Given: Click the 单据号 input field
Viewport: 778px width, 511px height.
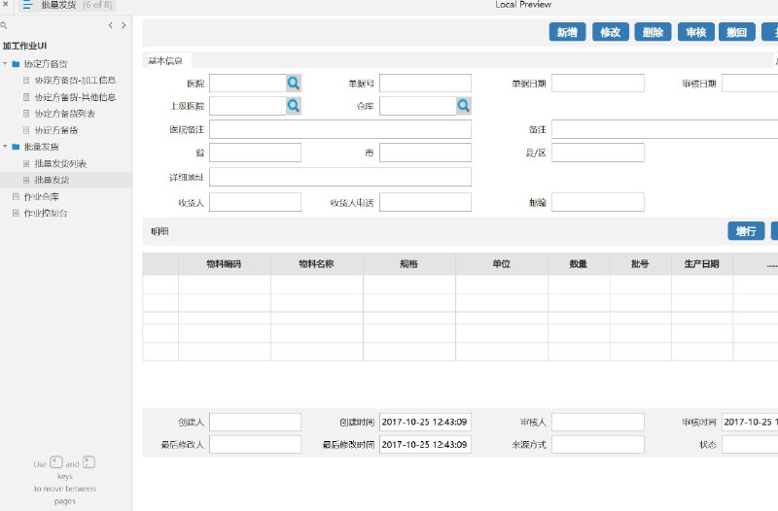Looking at the screenshot, I should (x=425, y=84).
